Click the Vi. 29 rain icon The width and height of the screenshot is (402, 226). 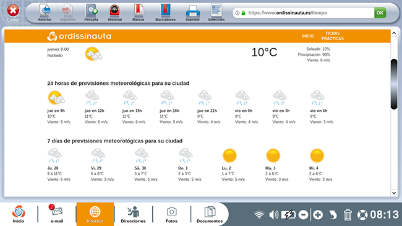[98, 155]
